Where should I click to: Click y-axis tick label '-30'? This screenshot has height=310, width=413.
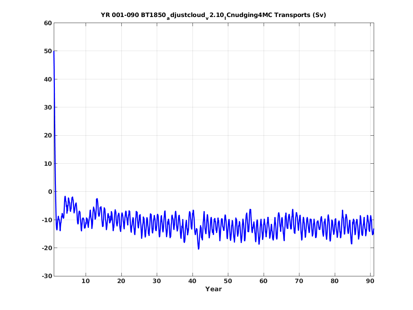pyautogui.click(x=47, y=276)
